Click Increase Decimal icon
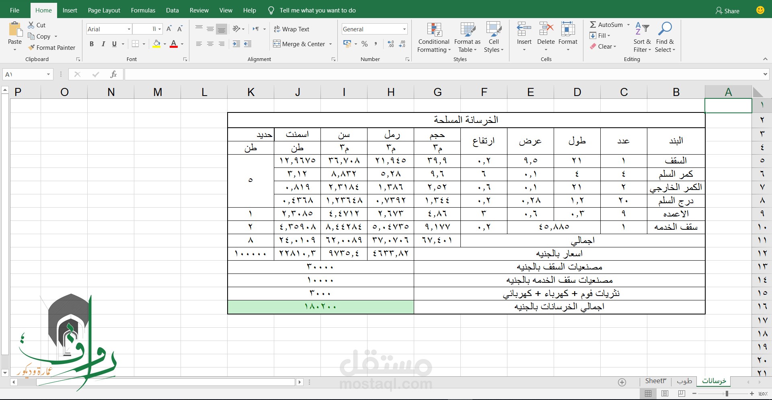The width and height of the screenshot is (772, 400). (391, 44)
